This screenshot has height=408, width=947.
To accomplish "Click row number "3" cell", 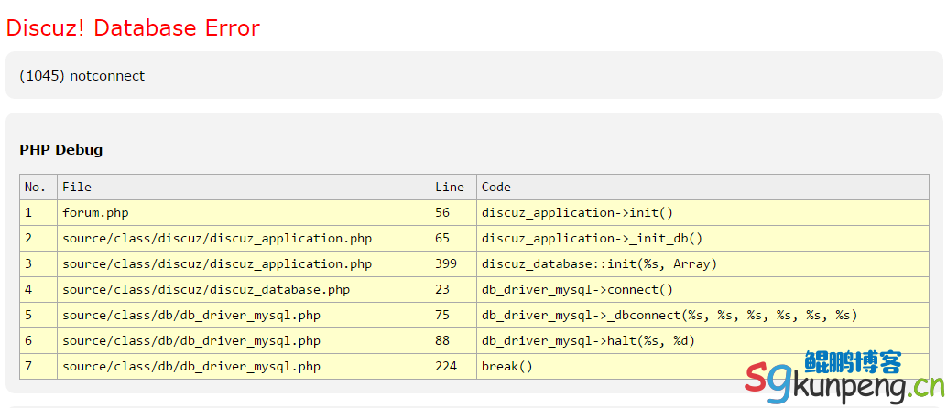I will [x=38, y=264].
